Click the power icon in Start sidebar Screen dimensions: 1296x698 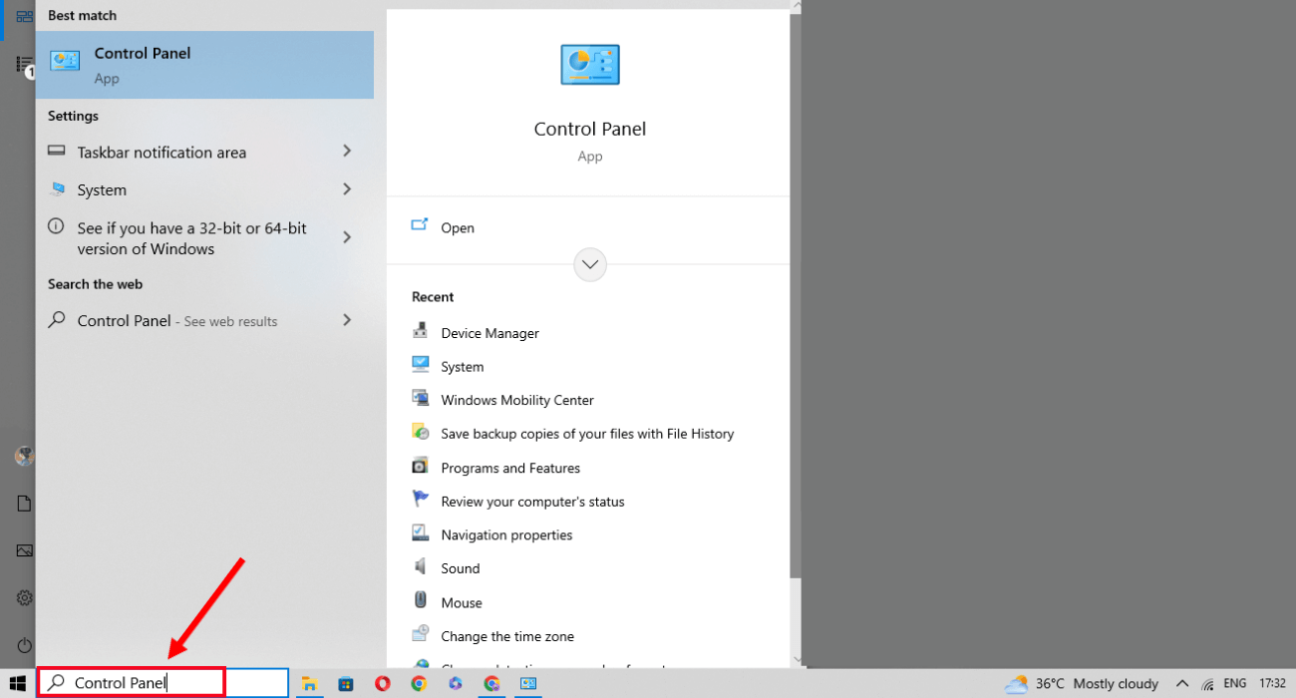click(x=24, y=646)
